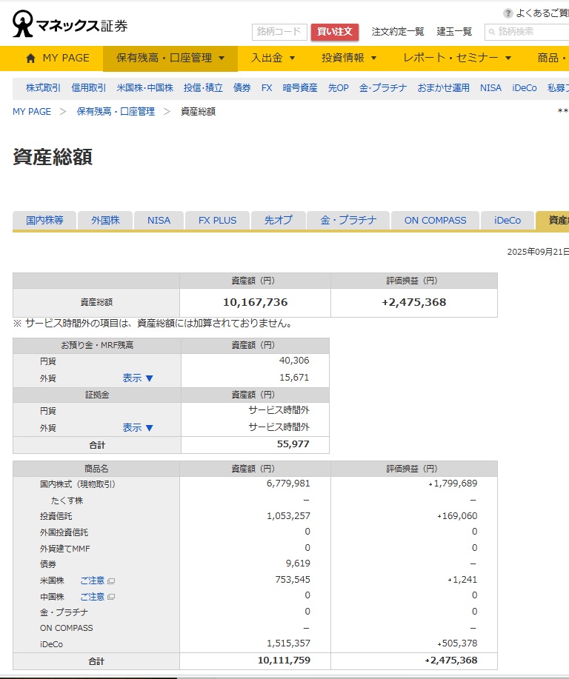Click external link icon beside 米国株 ご注意
This screenshot has height=679, width=569.
(x=111, y=581)
